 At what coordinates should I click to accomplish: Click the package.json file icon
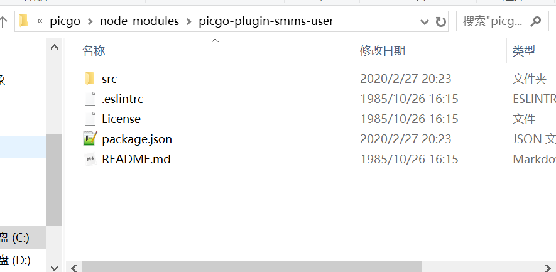pyautogui.click(x=90, y=139)
